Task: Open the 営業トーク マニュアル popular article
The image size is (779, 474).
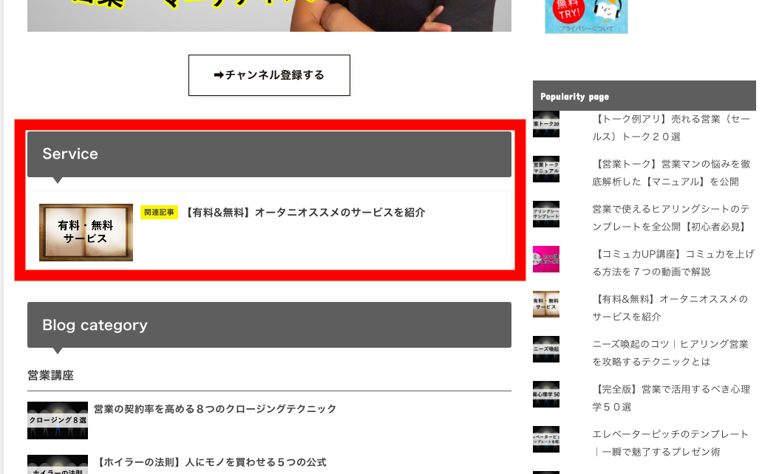Action: click(x=671, y=173)
